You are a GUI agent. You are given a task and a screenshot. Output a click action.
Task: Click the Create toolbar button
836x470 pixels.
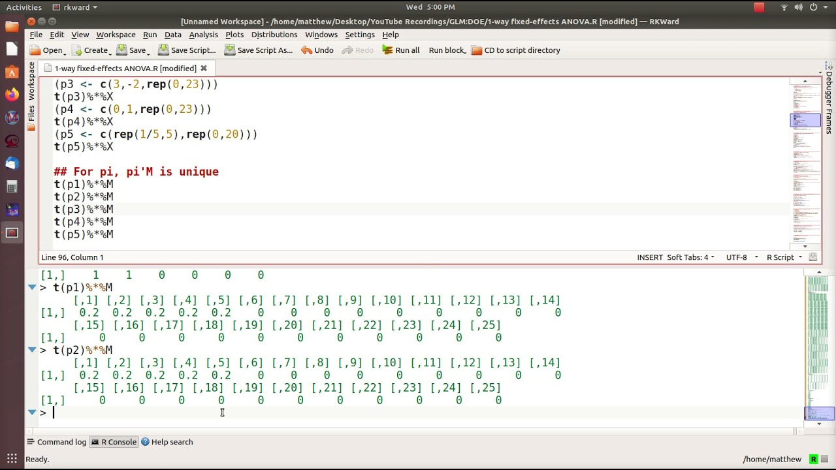point(91,50)
